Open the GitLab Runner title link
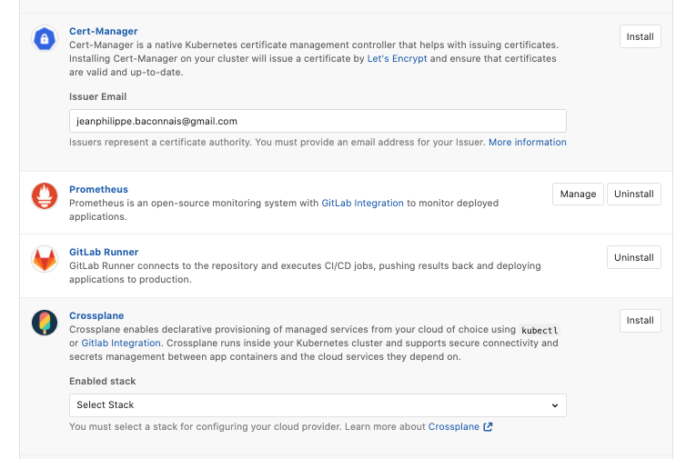 (x=104, y=252)
